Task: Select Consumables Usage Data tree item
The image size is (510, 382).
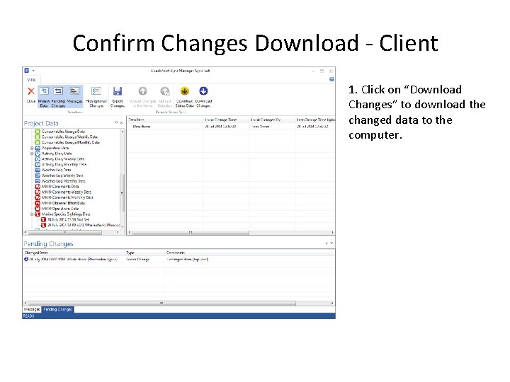Action: pyautogui.click(x=63, y=132)
